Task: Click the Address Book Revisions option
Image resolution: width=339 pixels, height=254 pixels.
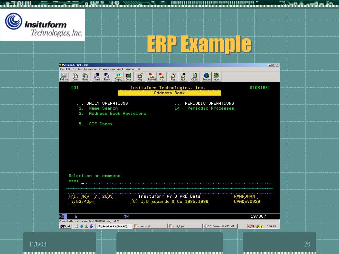Action: 118,114
